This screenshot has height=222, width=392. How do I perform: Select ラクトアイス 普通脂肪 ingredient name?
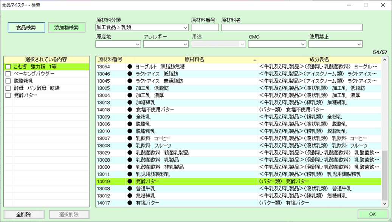click(159, 81)
